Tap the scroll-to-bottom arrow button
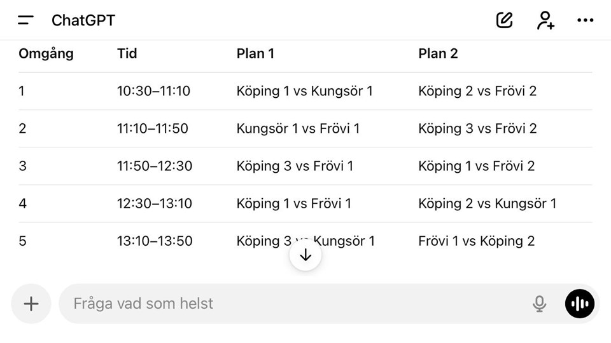 tap(305, 255)
